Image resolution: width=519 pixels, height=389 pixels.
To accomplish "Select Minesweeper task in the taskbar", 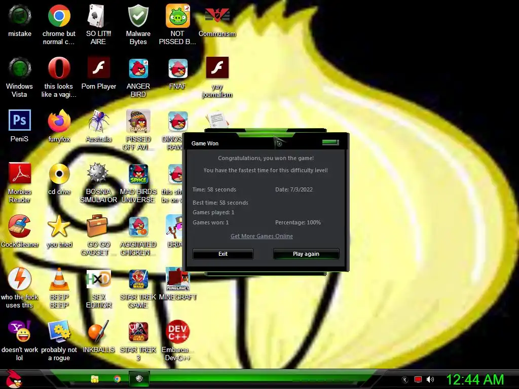I will coord(139,378).
